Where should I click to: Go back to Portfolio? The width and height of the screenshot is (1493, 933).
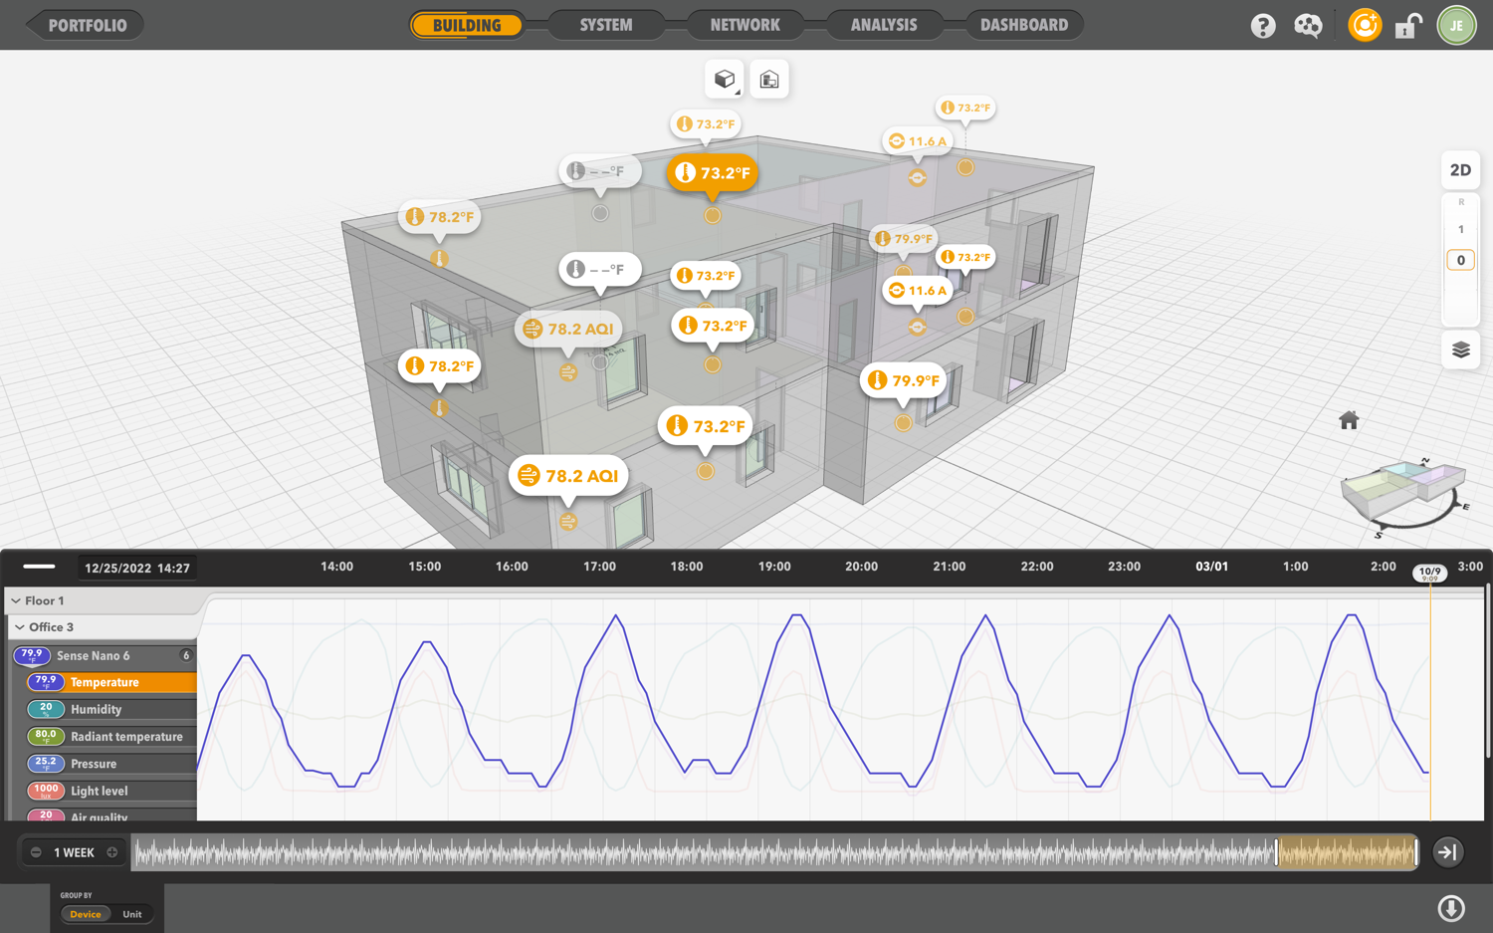86,25
